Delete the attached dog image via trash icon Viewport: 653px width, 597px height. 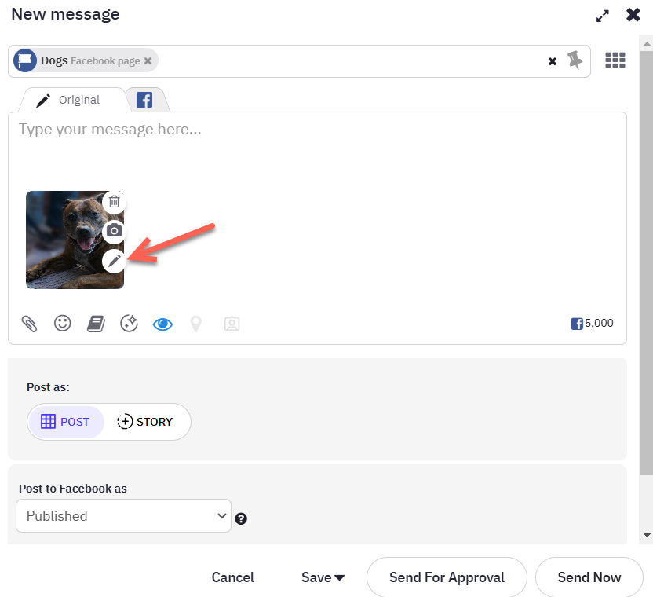114,202
